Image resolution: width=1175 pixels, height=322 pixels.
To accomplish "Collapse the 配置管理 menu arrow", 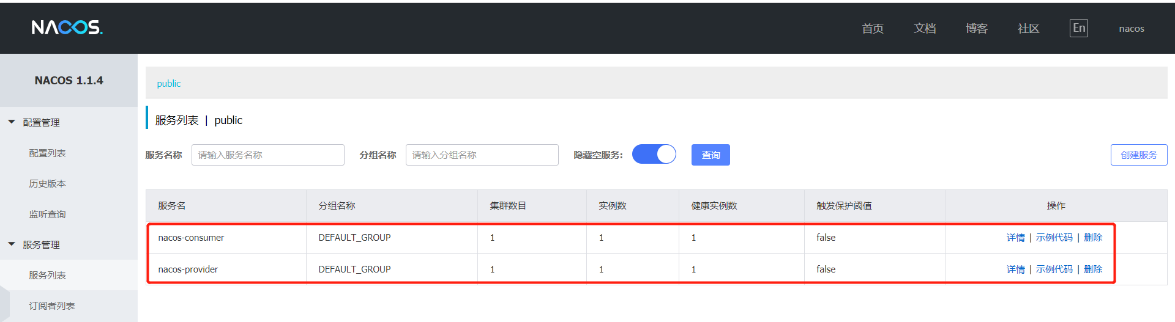I will pos(12,122).
